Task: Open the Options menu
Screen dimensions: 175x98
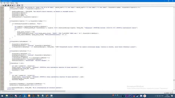Action: pos(12,3)
